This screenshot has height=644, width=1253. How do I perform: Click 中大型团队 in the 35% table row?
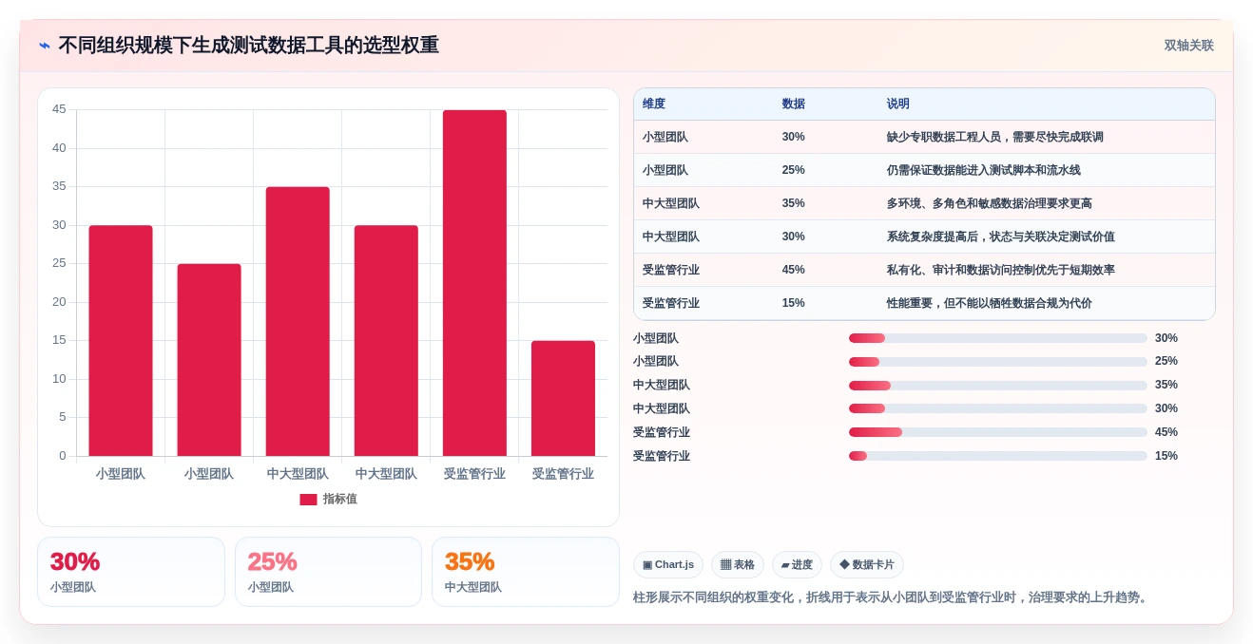pos(671,203)
